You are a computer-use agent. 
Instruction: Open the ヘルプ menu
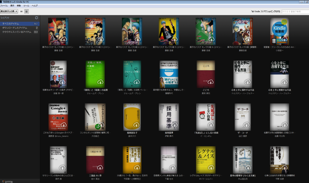[35, 6]
